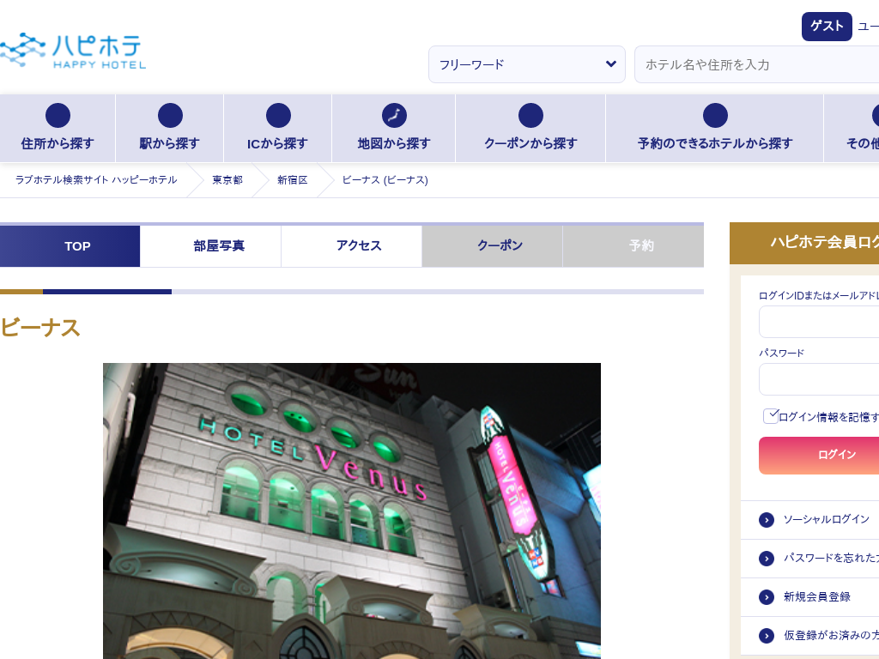Viewport: 879px width, 659px height.
Task: Click the クーポンから探す circle icon
Action: (x=530, y=116)
